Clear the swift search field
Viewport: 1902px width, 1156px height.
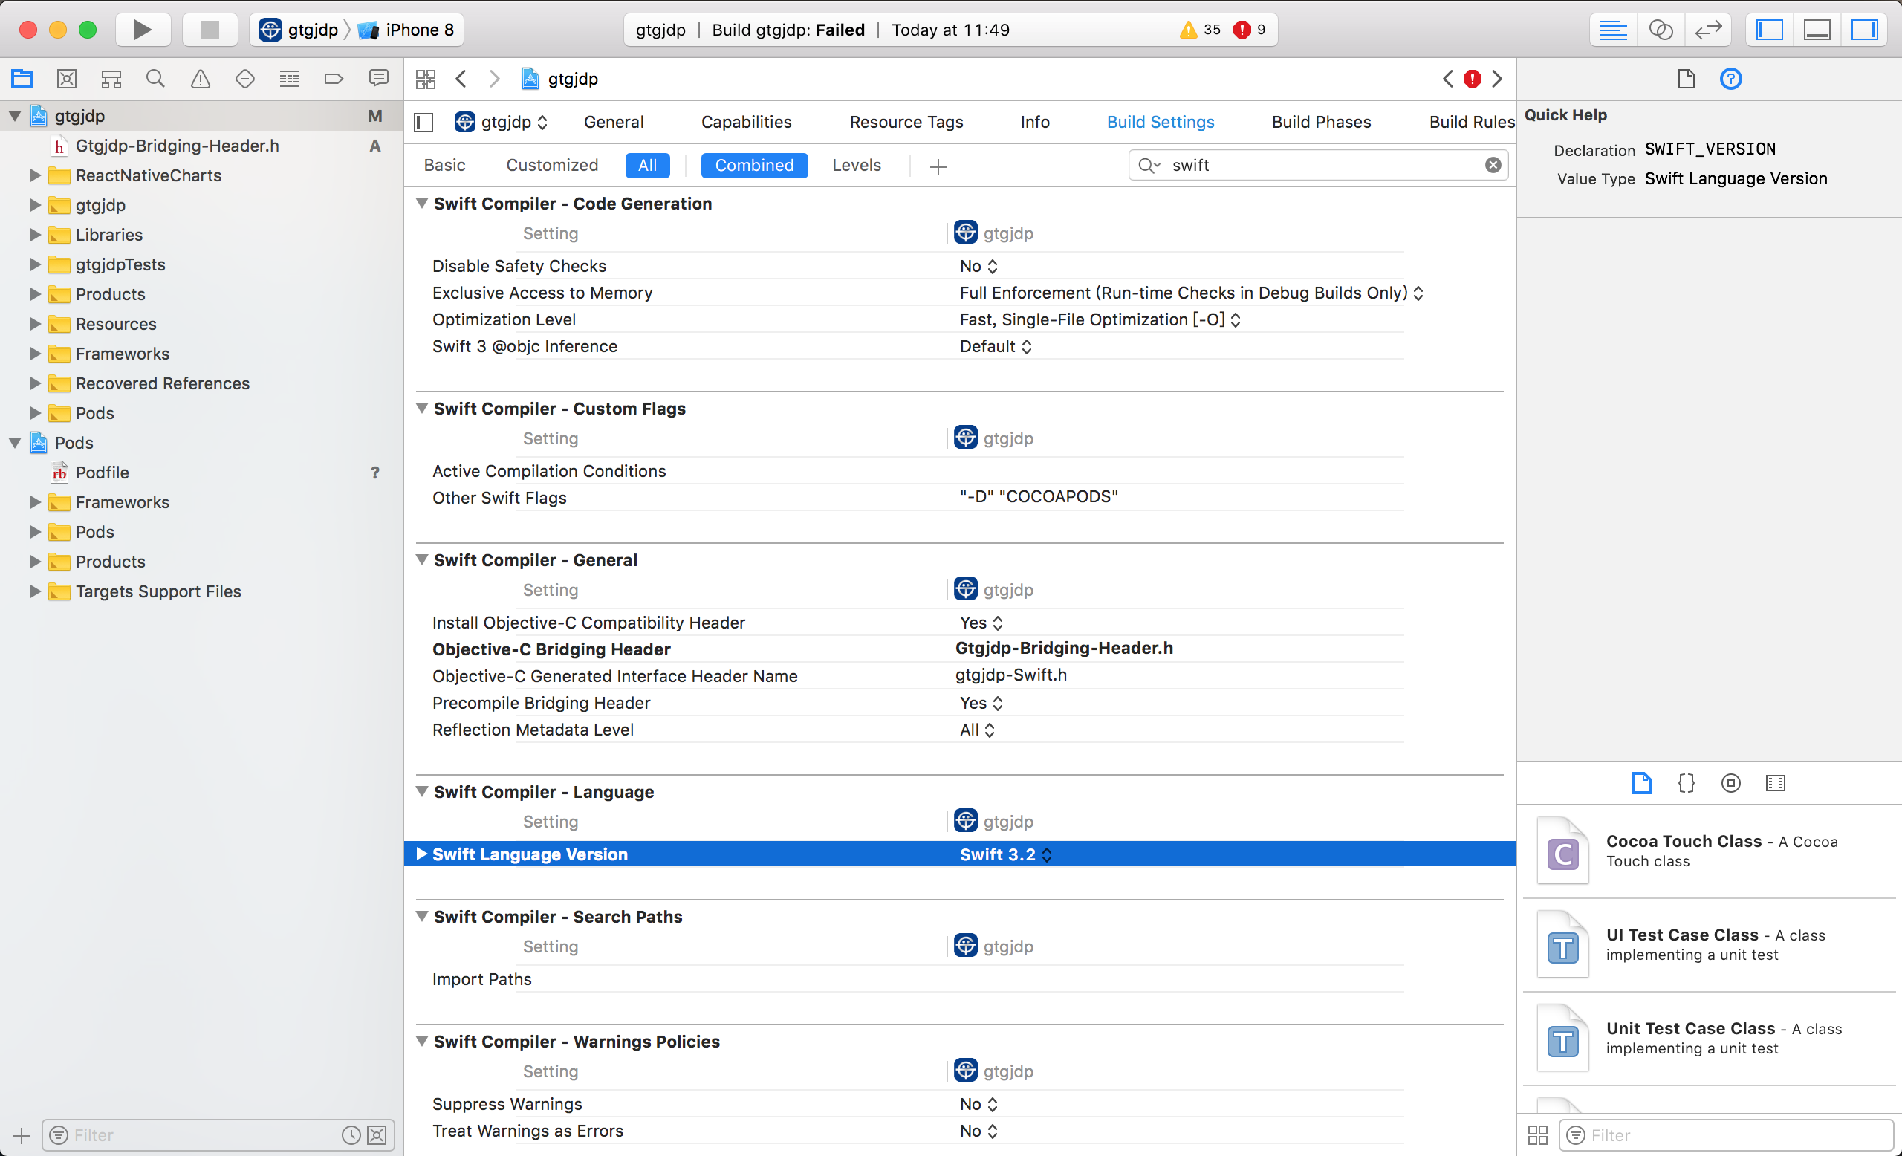(x=1493, y=164)
